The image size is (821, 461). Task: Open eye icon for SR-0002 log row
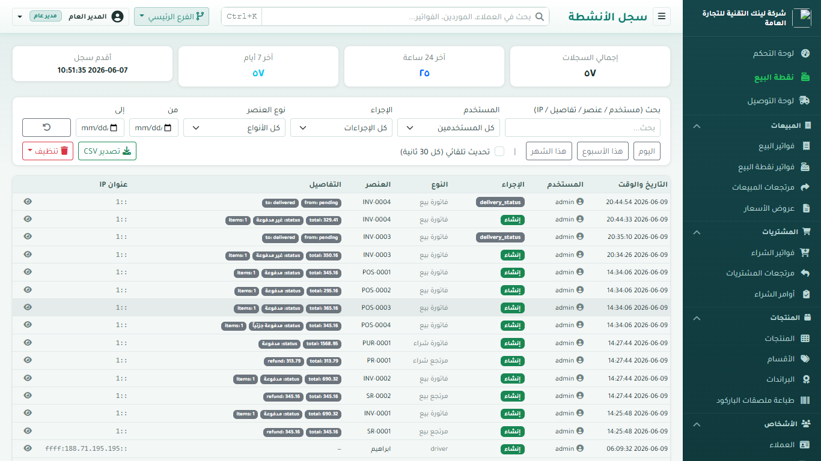(x=28, y=396)
